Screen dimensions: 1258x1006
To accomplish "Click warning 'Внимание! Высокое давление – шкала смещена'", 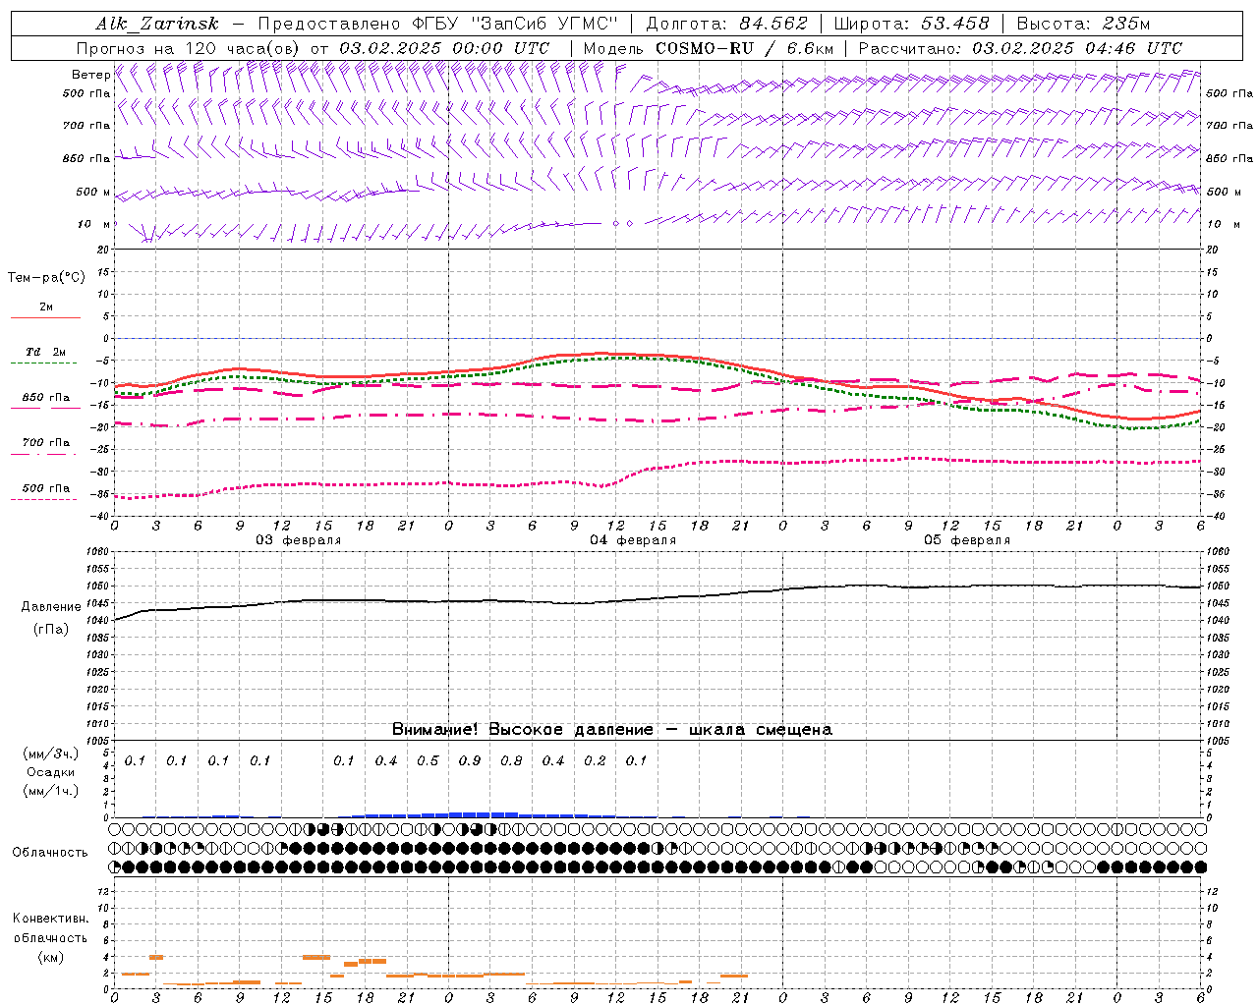I will click(611, 729).
